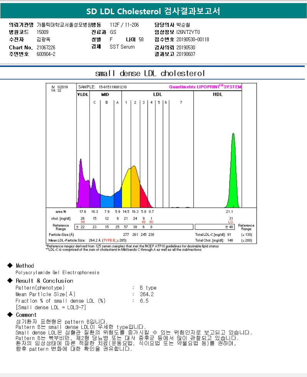
Task: Select LDL 1 area percent '14.5'
Action: click(x=126, y=212)
